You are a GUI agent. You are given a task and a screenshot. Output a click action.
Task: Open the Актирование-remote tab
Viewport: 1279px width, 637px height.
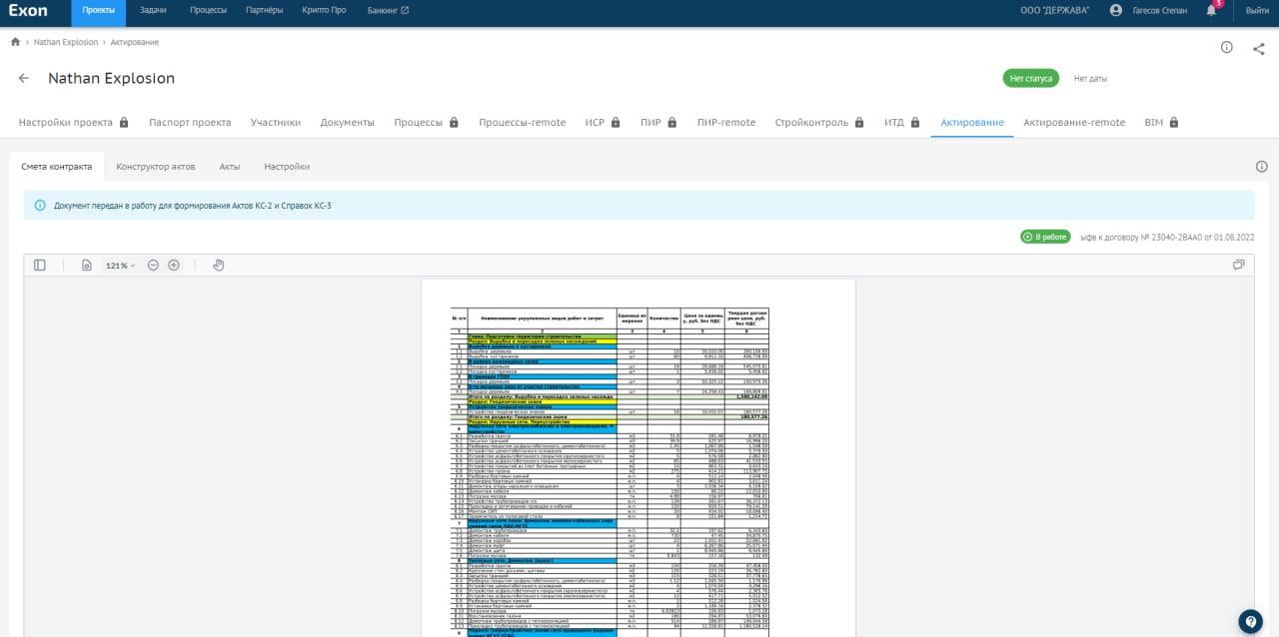coord(1074,123)
